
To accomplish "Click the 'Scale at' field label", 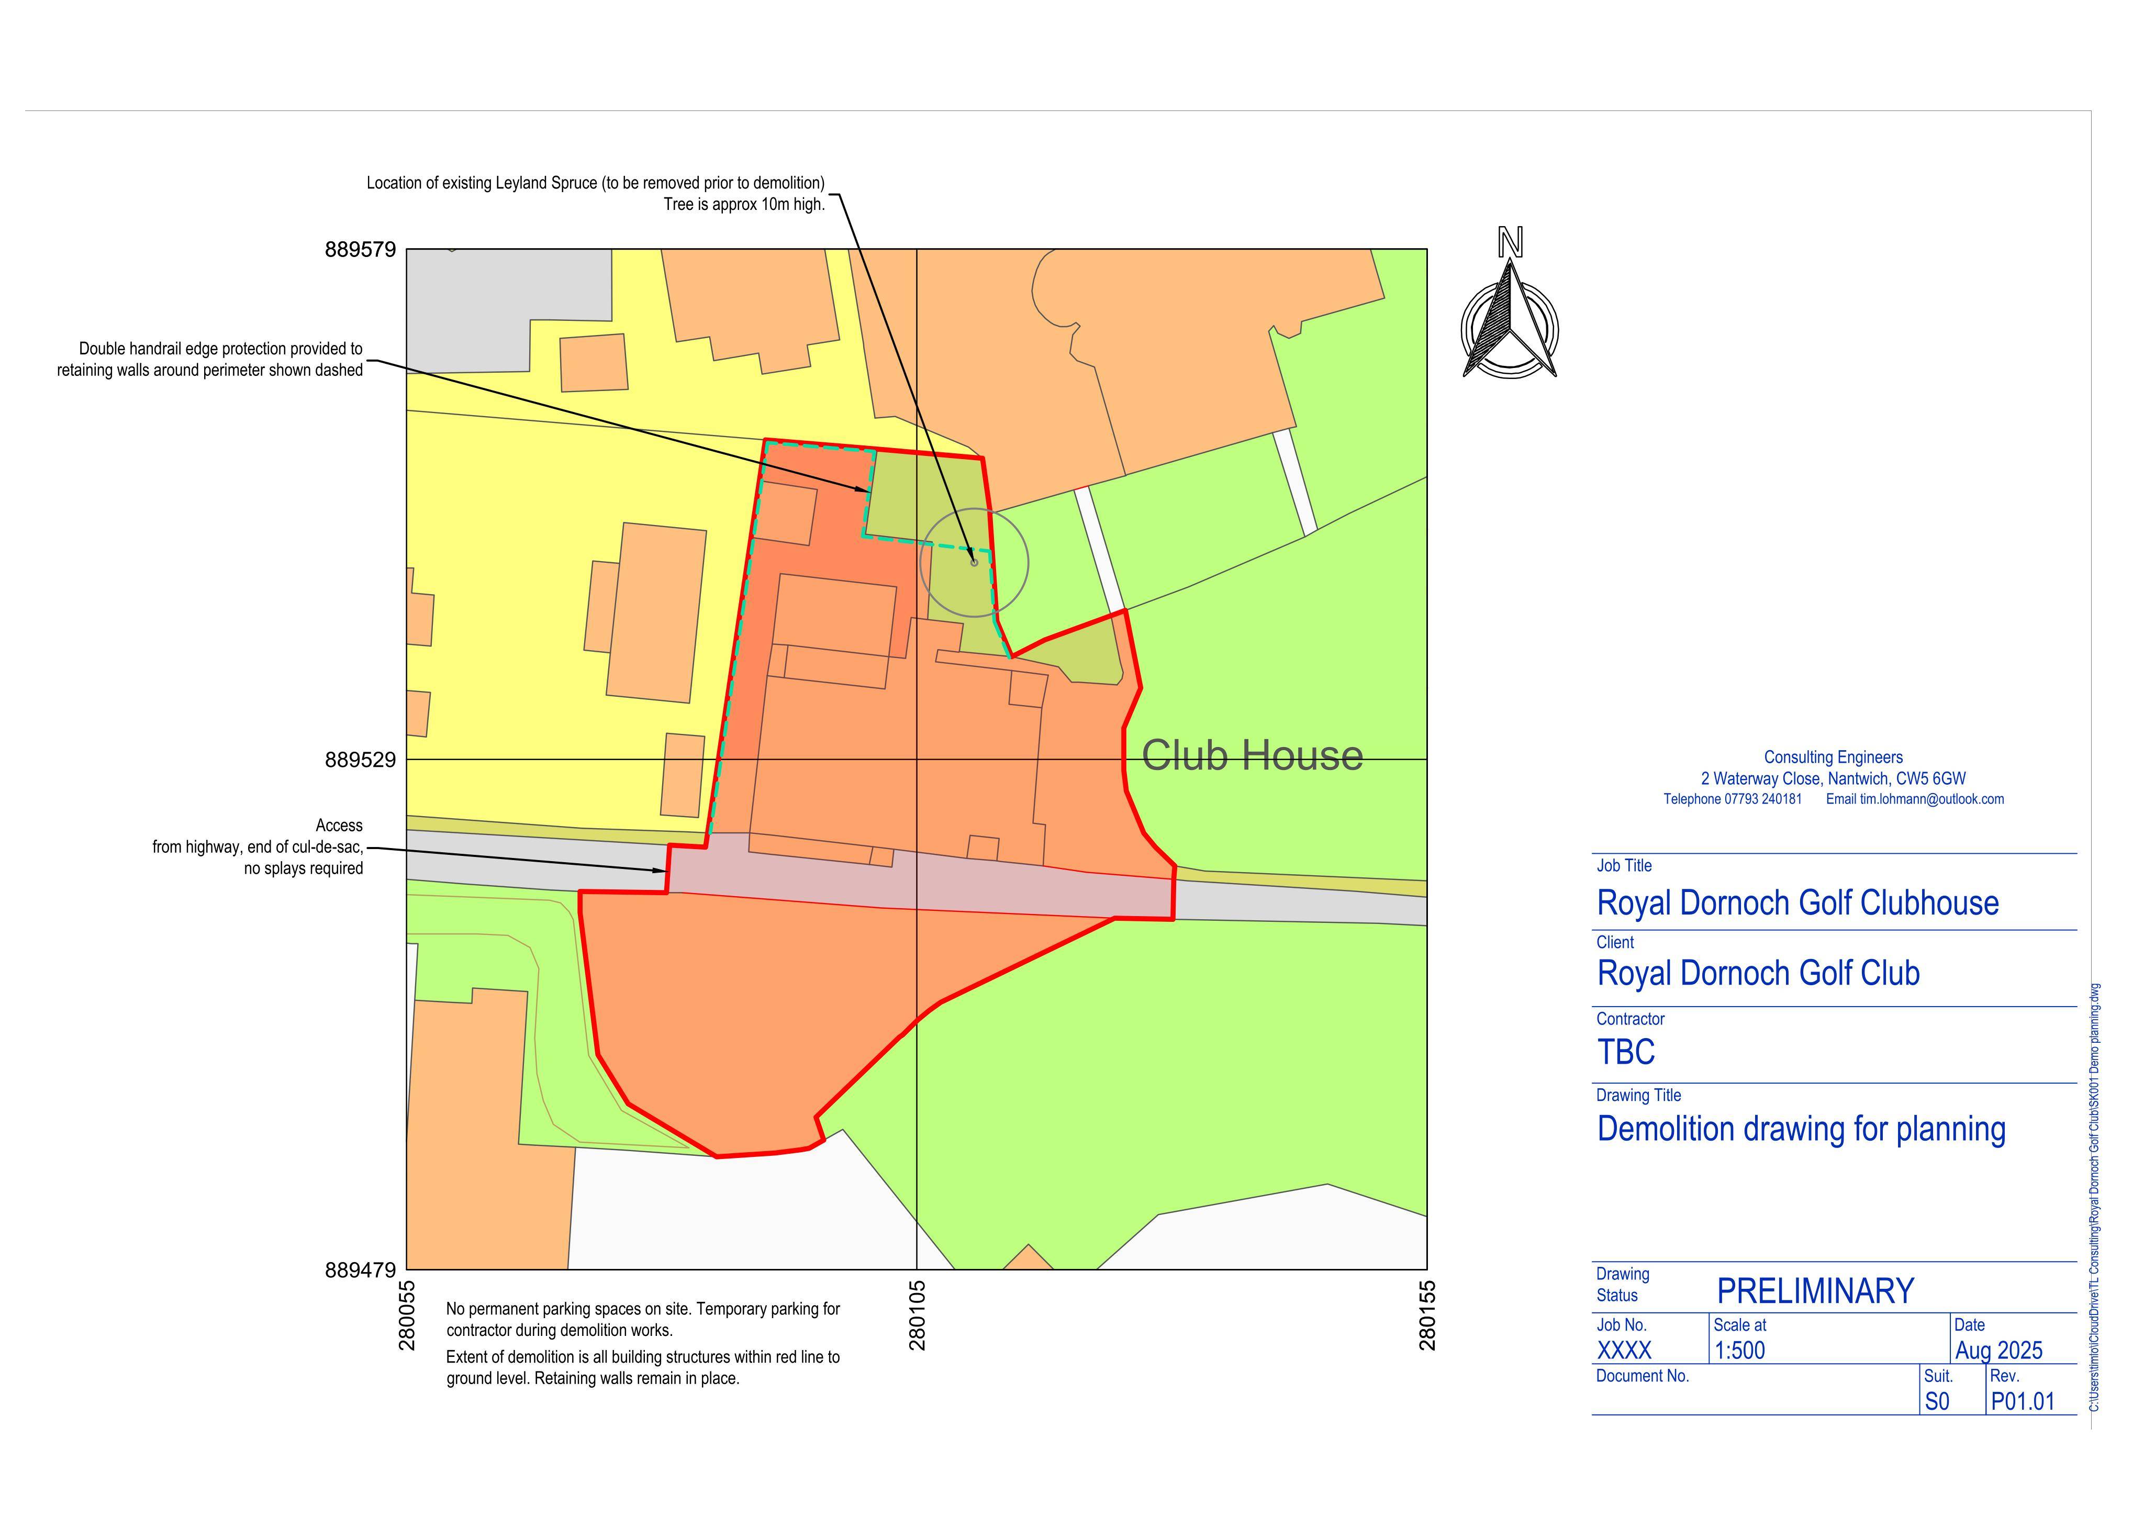I will [1740, 1325].
